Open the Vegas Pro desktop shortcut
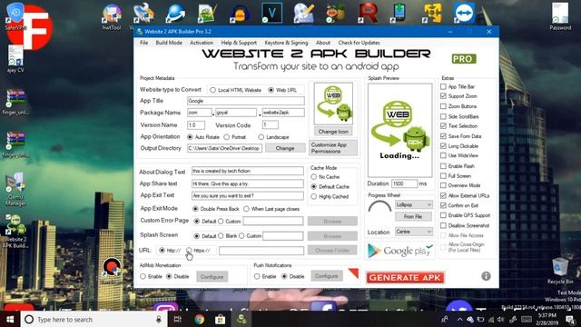Image resolution: width=581 pixels, height=327 pixels. pos(271,13)
